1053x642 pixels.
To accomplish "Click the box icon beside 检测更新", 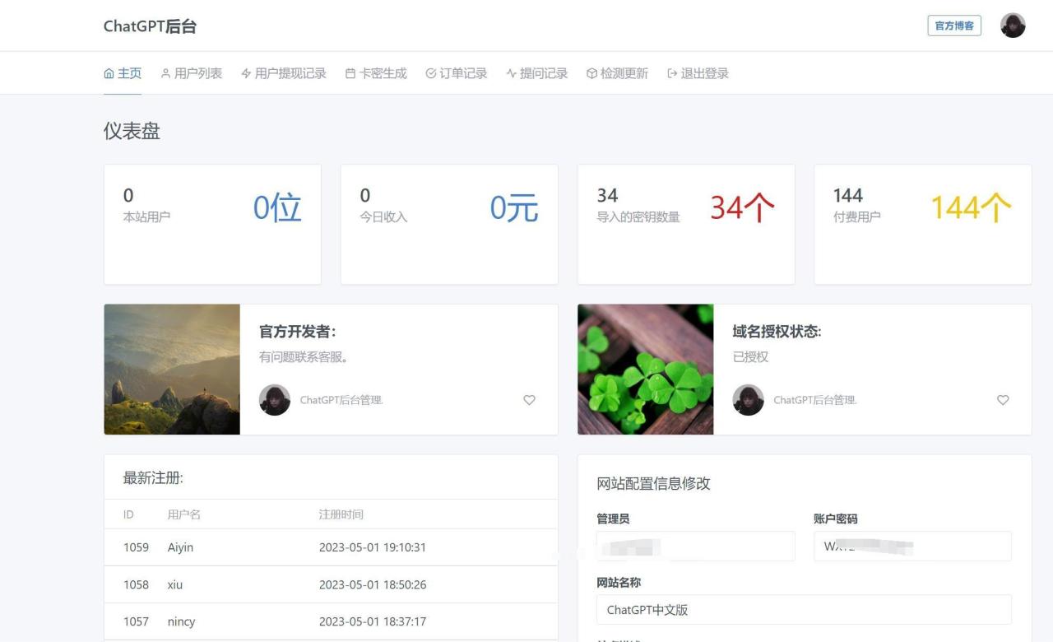I will point(591,74).
